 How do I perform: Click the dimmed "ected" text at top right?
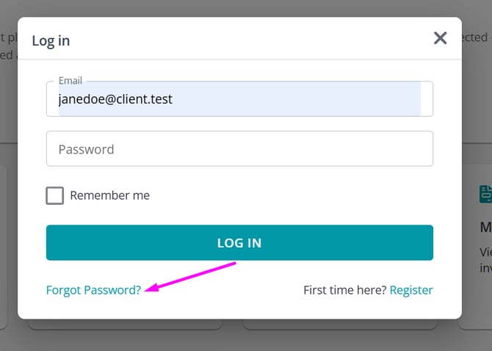coord(476,37)
